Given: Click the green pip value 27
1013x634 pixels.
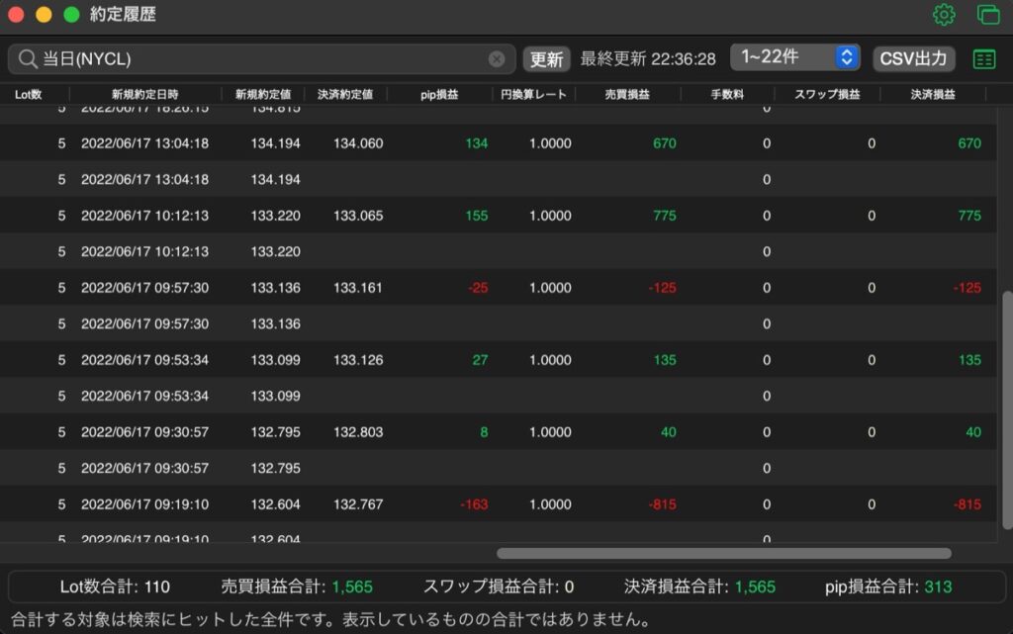Looking at the screenshot, I should [x=480, y=360].
